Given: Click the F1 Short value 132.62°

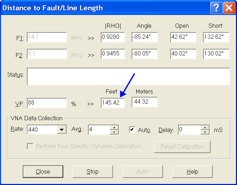Looking at the screenshot, I should [x=216, y=37].
